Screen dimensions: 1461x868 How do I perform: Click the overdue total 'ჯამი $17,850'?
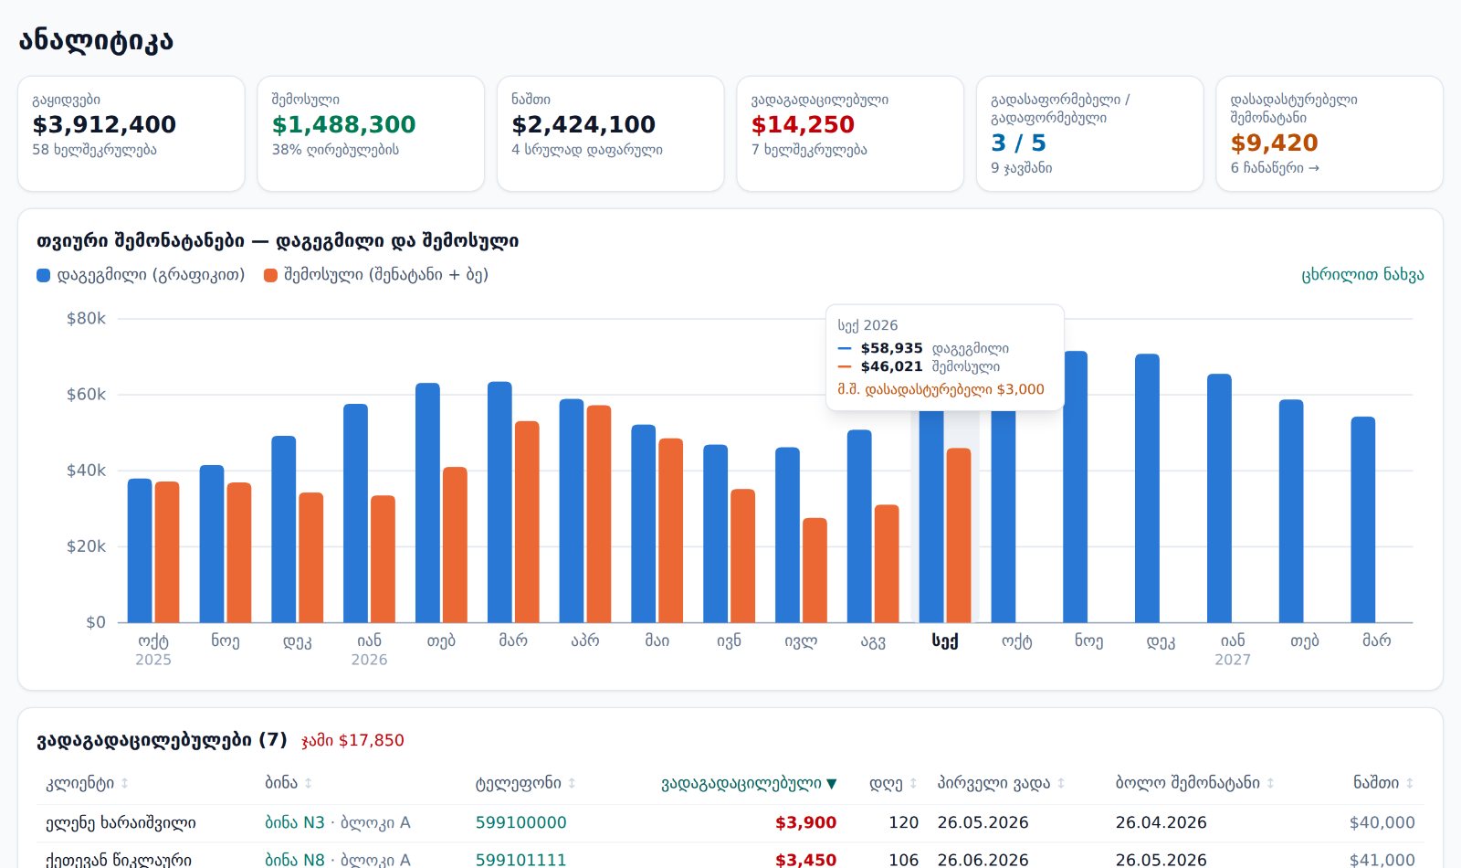(352, 740)
